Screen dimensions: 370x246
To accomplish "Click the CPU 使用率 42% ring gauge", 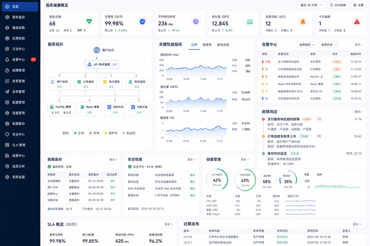I will [217, 180].
